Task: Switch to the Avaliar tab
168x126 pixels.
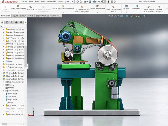Action: pos(31,16)
